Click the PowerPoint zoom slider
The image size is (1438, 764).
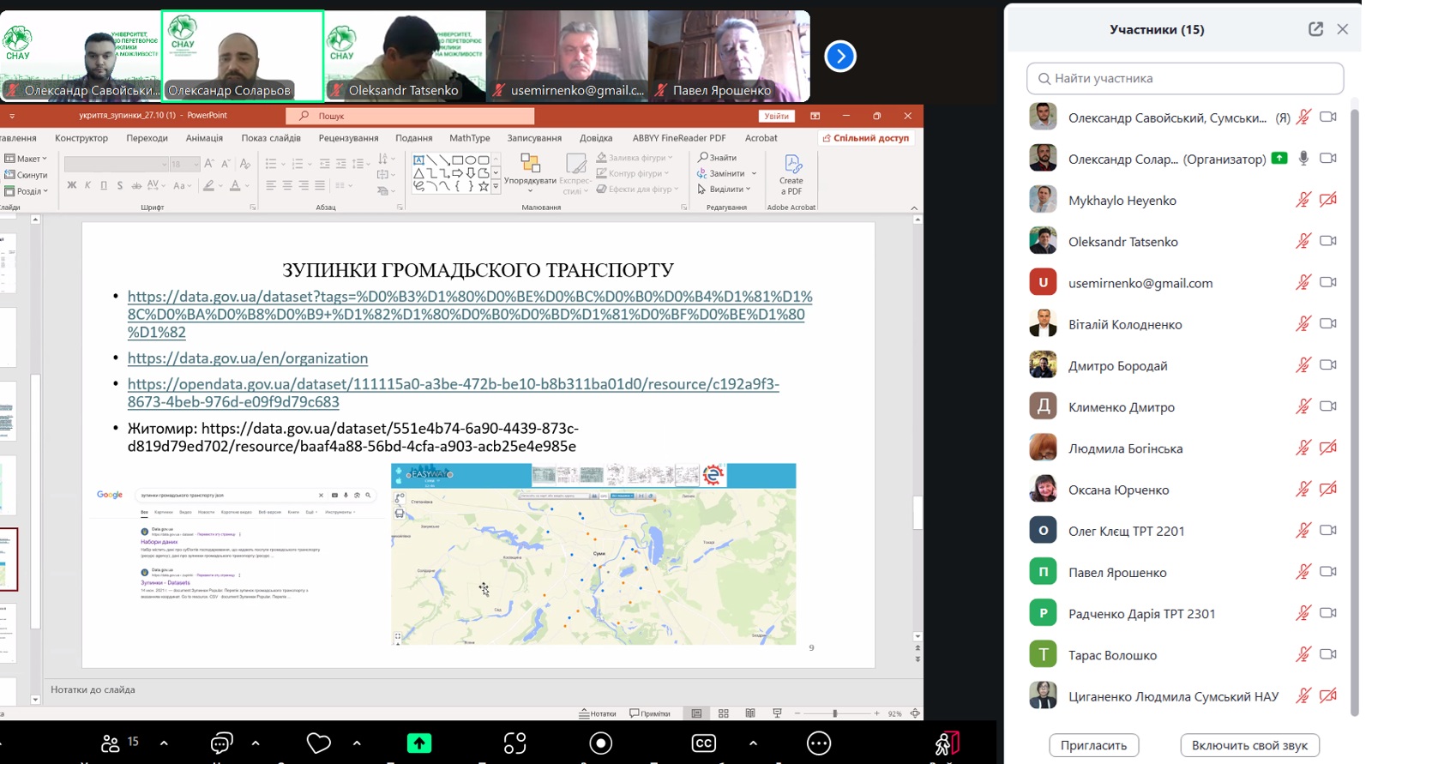[x=835, y=713]
